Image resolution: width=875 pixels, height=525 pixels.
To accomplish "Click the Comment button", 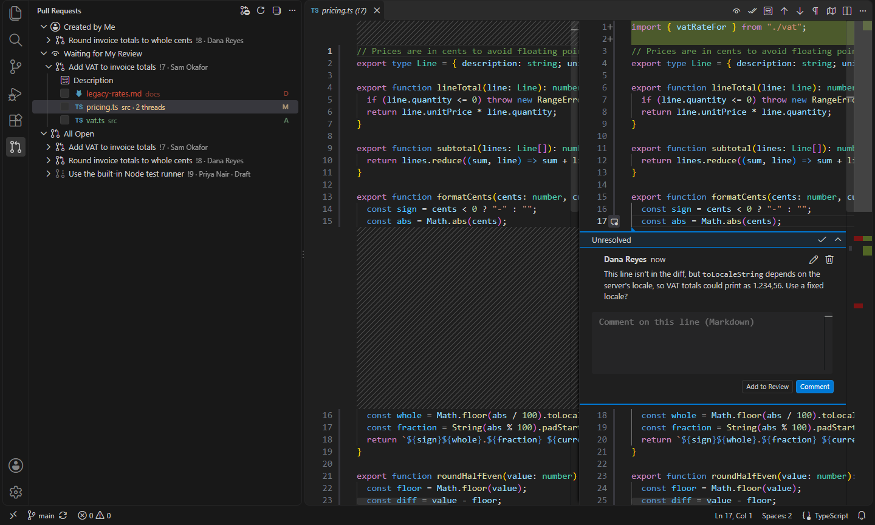I will pyautogui.click(x=814, y=387).
